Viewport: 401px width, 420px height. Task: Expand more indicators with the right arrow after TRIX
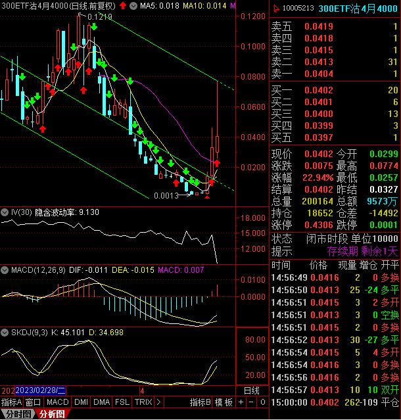point(158,402)
